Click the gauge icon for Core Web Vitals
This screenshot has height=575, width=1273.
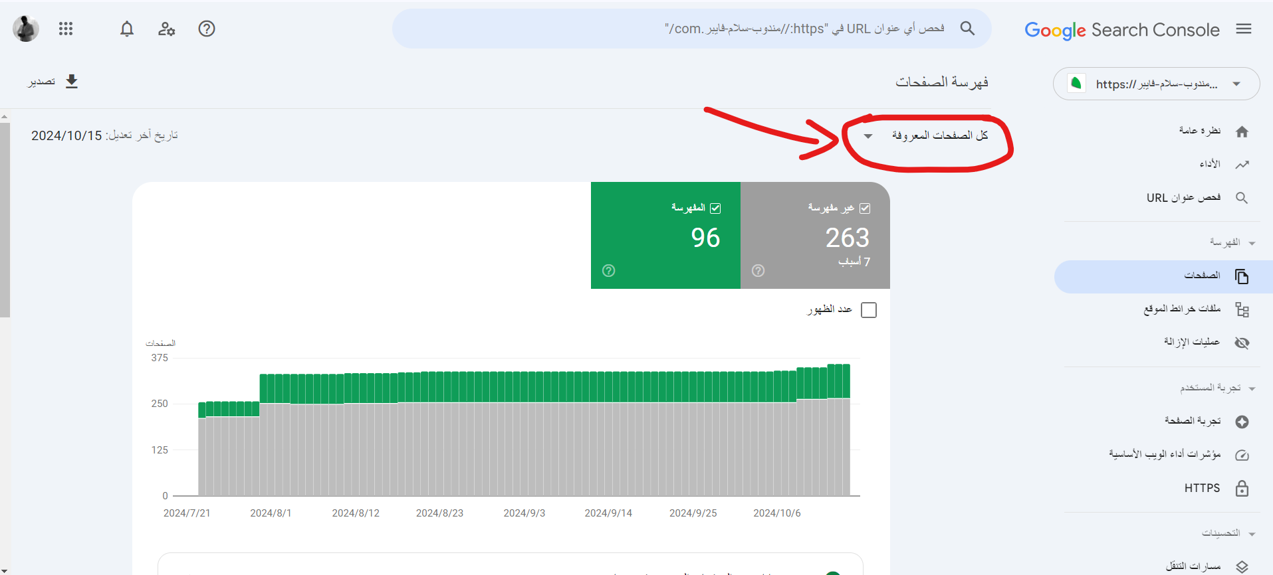point(1242,455)
